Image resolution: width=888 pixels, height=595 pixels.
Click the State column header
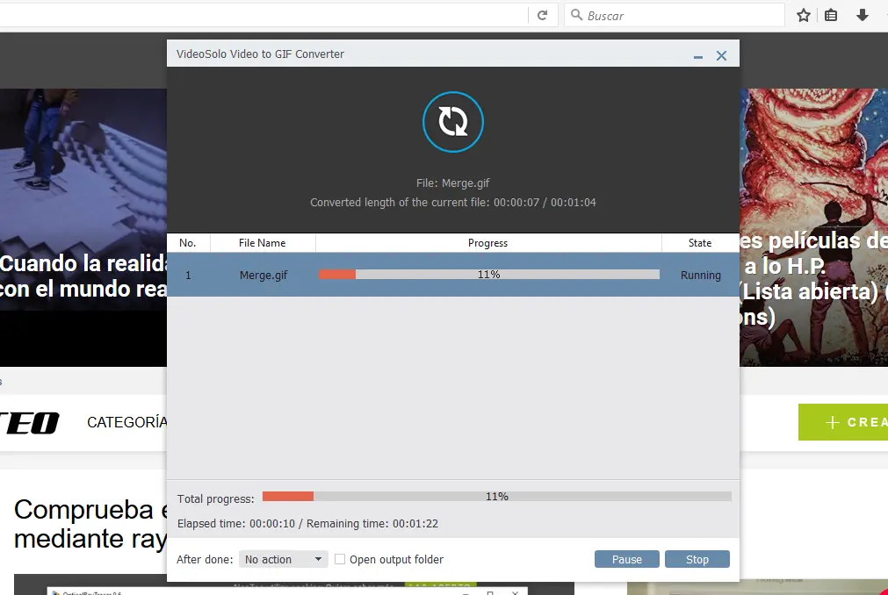(700, 242)
